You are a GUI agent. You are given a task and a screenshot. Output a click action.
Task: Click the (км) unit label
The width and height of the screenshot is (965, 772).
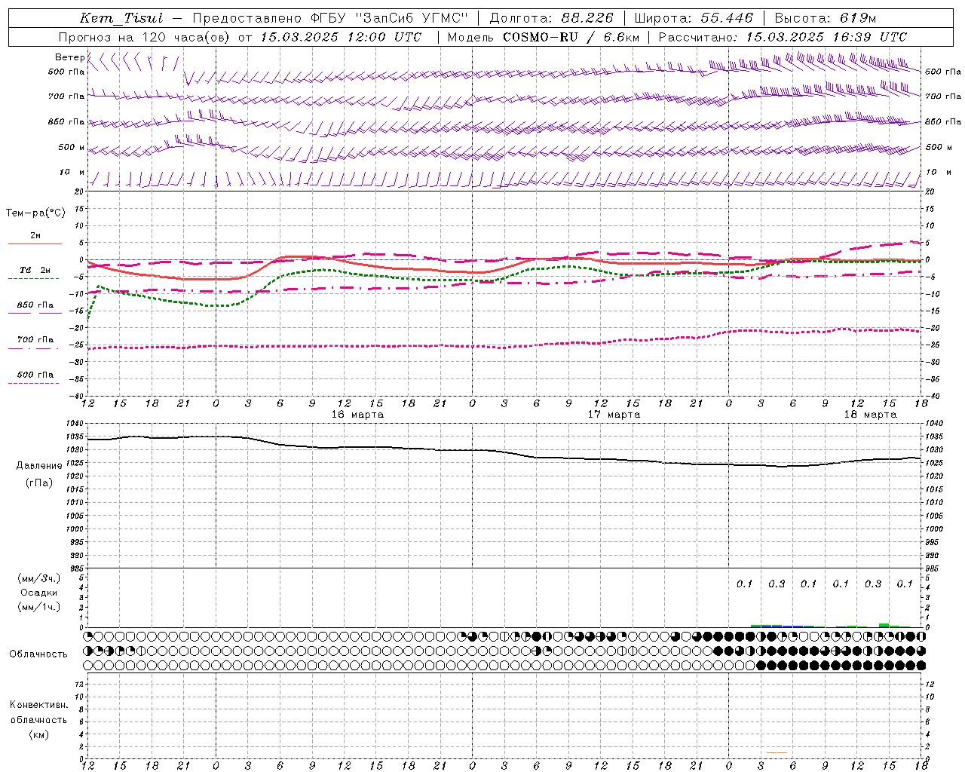point(39,734)
